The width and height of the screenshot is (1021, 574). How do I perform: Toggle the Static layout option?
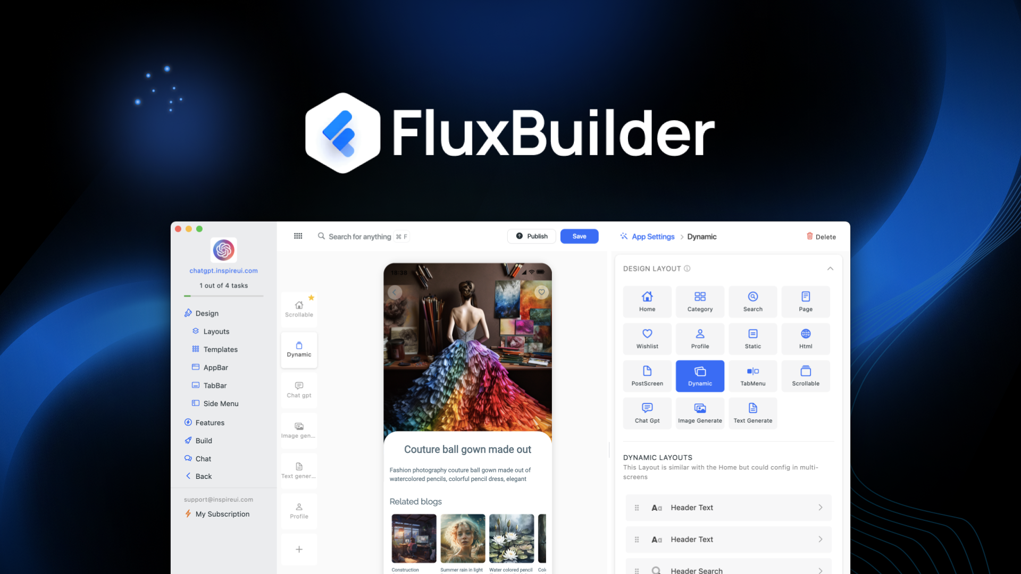[752, 338]
